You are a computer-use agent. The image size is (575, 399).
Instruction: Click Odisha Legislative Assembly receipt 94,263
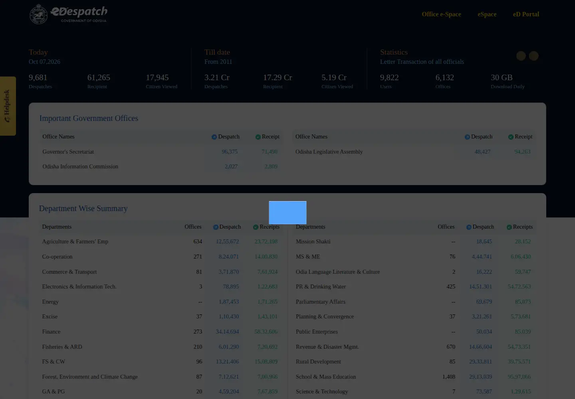click(x=522, y=152)
